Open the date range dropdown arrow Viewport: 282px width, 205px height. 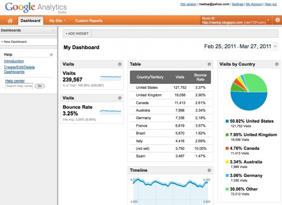tap(275, 46)
